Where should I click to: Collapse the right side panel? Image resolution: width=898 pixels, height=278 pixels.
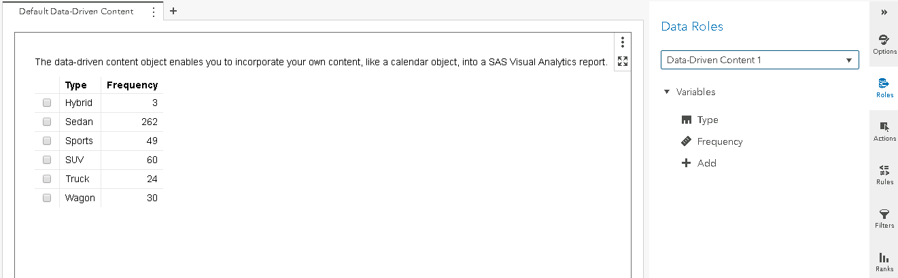tap(884, 12)
